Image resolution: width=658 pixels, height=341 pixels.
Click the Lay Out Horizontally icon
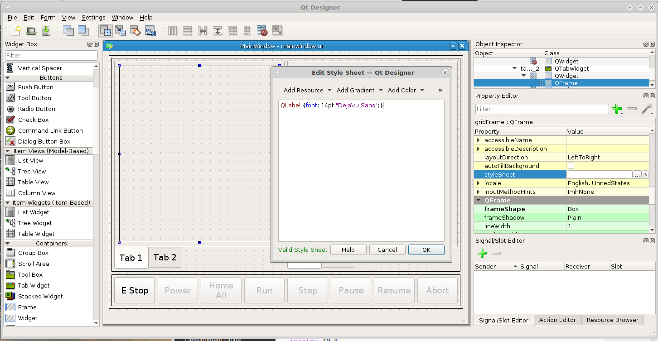point(173,31)
